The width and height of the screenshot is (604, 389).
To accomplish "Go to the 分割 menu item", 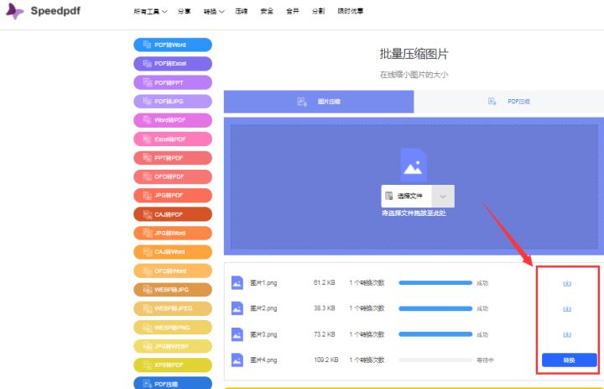I will click(x=318, y=12).
